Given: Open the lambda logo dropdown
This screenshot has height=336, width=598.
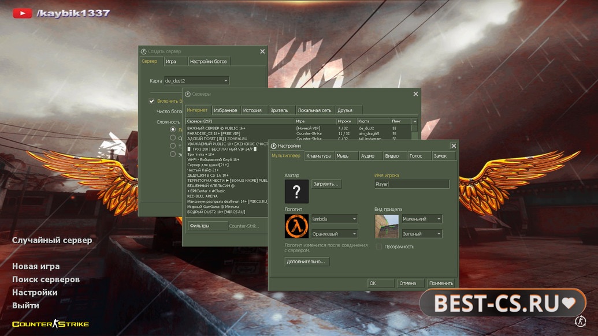Looking at the screenshot, I should pyautogui.click(x=335, y=219).
